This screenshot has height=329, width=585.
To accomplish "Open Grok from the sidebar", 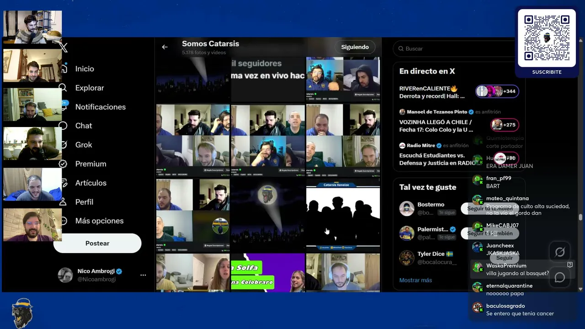I will point(84,145).
